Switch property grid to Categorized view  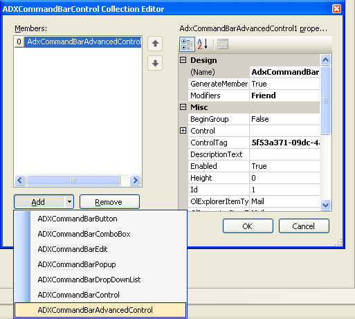point(187,44)
